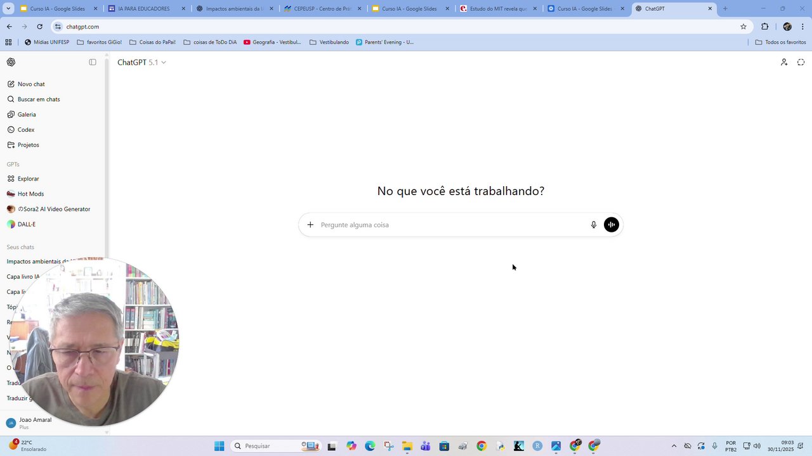The height and width of the screenshot is (456, 812).
Task: Open the volume control in system tray
Action: pos(757,446)
